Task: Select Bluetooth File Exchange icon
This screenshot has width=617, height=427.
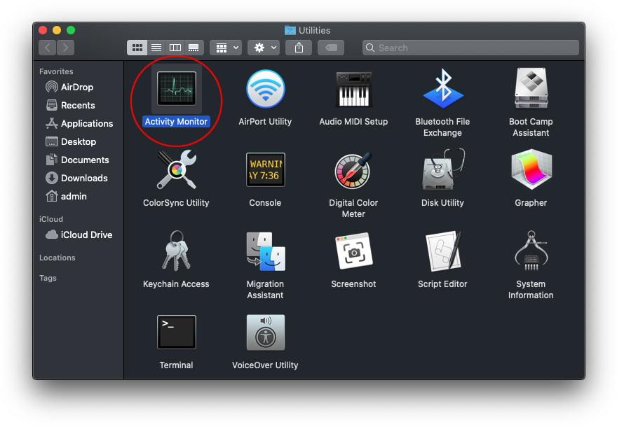Action: pos(442,89)
